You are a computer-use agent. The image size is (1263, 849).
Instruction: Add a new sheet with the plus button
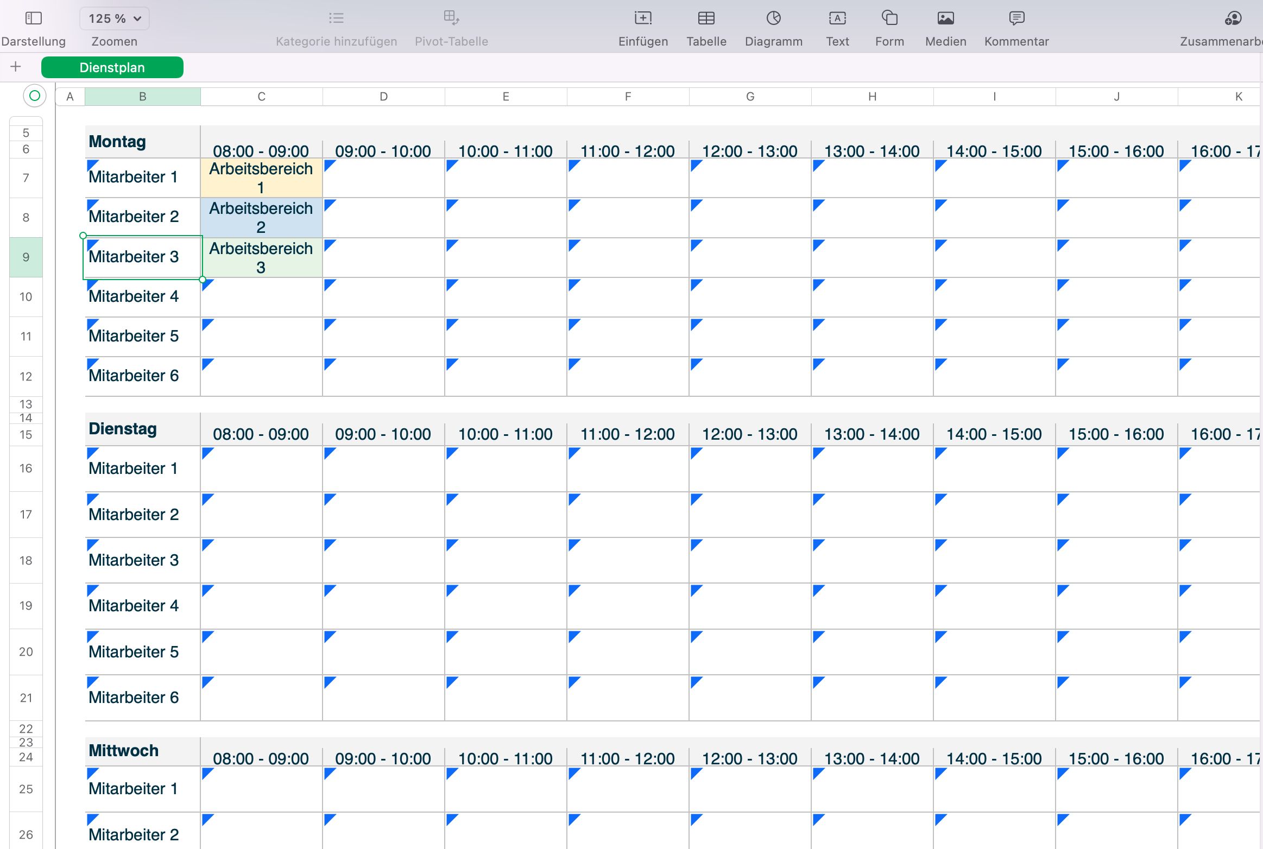pos(16,67)
